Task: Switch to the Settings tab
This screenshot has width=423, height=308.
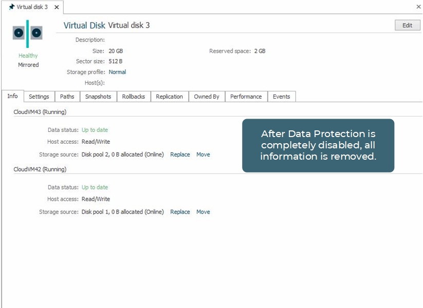Action: point(39,97)
